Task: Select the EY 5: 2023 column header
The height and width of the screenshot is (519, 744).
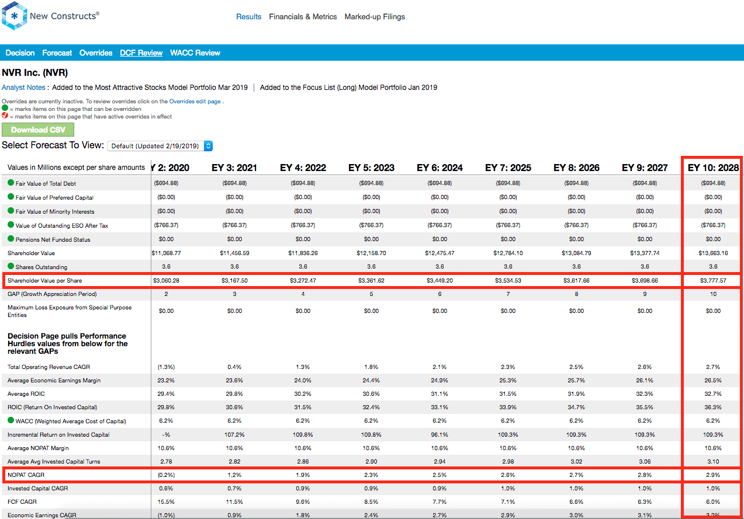Action: [x=371, y=168]
